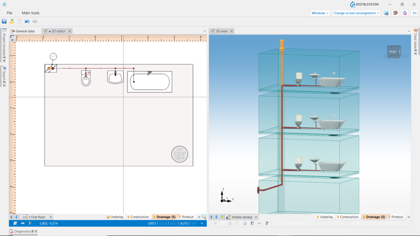Click the sheet icon in blue status bar
The image size is (420, 236).
click(15, 223)
